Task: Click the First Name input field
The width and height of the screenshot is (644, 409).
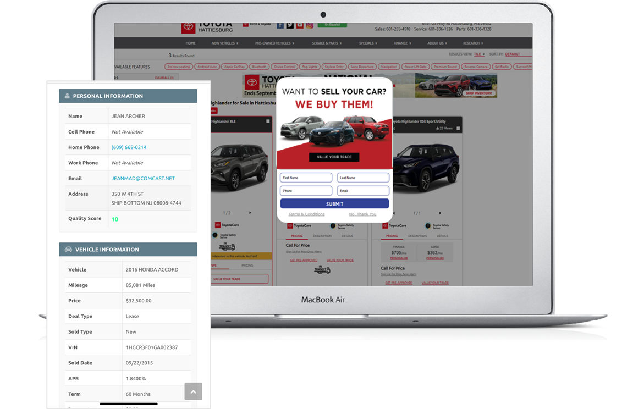Action: pyautogui.click(x=306, y=178)
